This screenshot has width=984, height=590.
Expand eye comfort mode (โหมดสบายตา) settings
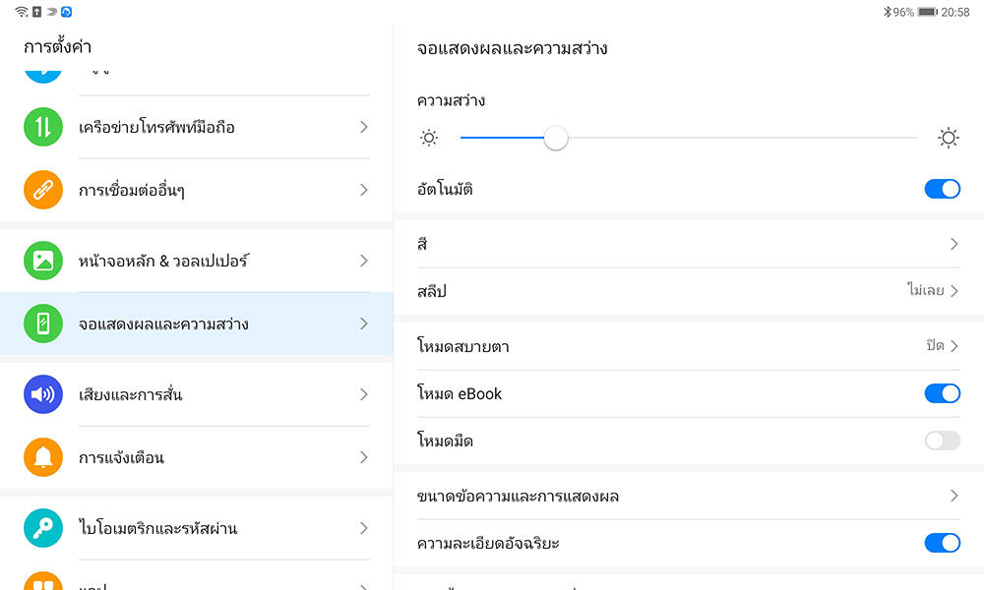(688, 346)
